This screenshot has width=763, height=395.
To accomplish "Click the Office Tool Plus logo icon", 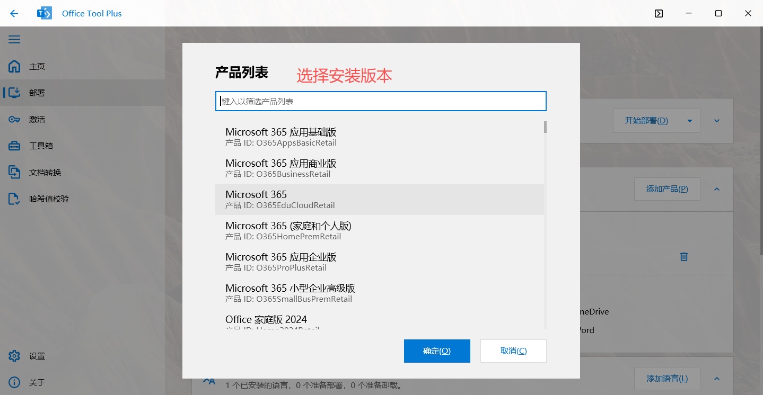I will coord(44,13).
